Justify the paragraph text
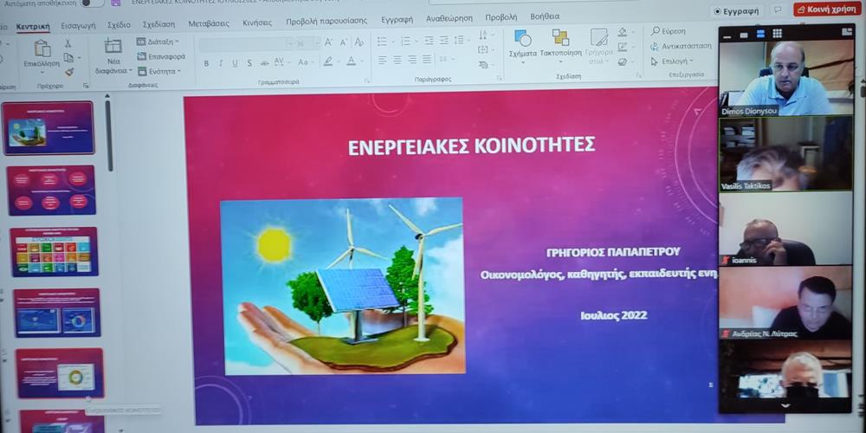Screen dimensions: 866x433 tap(427, 60)
